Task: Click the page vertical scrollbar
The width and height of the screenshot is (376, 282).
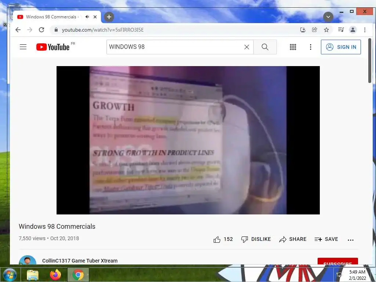Action: 369,61
